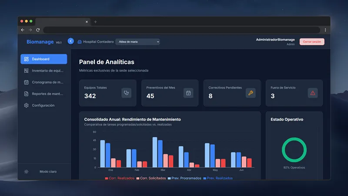Collapse the sidebar with the blue chevron button
Image resolution: width=348 pixels, height=196 pixels.
click(x=70, y=41)
